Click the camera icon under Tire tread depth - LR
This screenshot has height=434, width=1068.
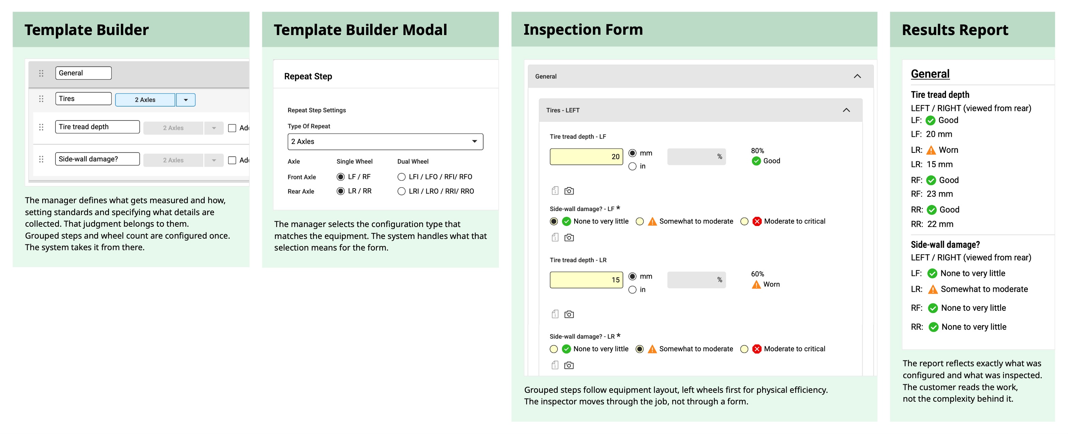[x=569, y=314]
